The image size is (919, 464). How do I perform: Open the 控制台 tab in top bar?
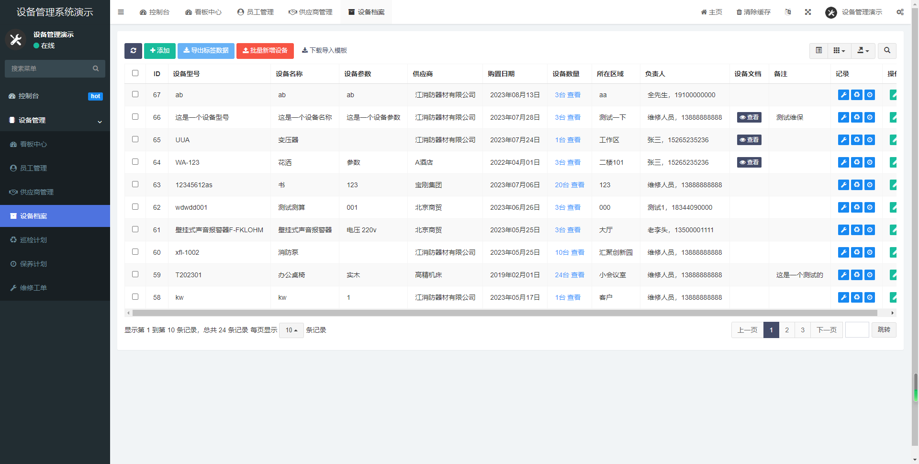(154, 12)
